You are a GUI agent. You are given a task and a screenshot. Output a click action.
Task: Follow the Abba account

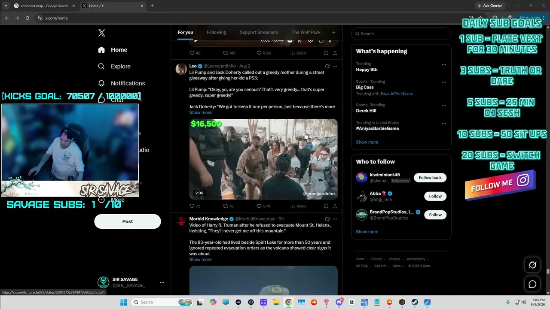435,196
